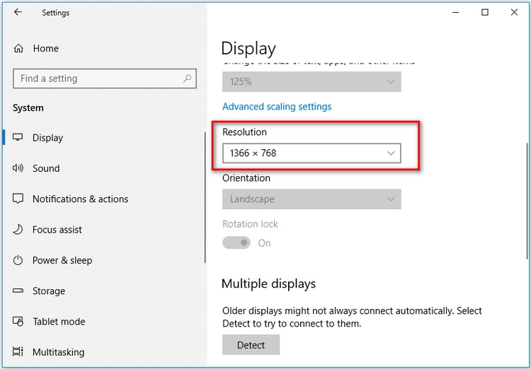Open the Resolution dropdown
531x369 pixels.
click(312, 153)
